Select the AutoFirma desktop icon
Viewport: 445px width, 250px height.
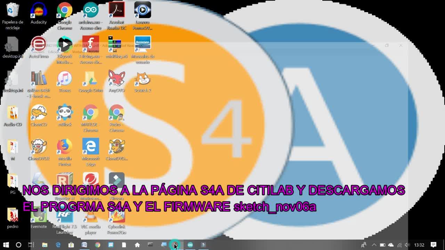(x=39, y=47)
